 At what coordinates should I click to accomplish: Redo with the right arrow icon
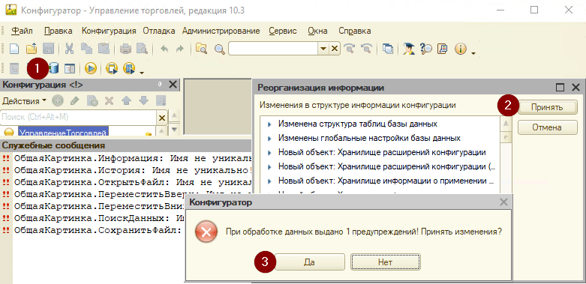click(180, 49)
